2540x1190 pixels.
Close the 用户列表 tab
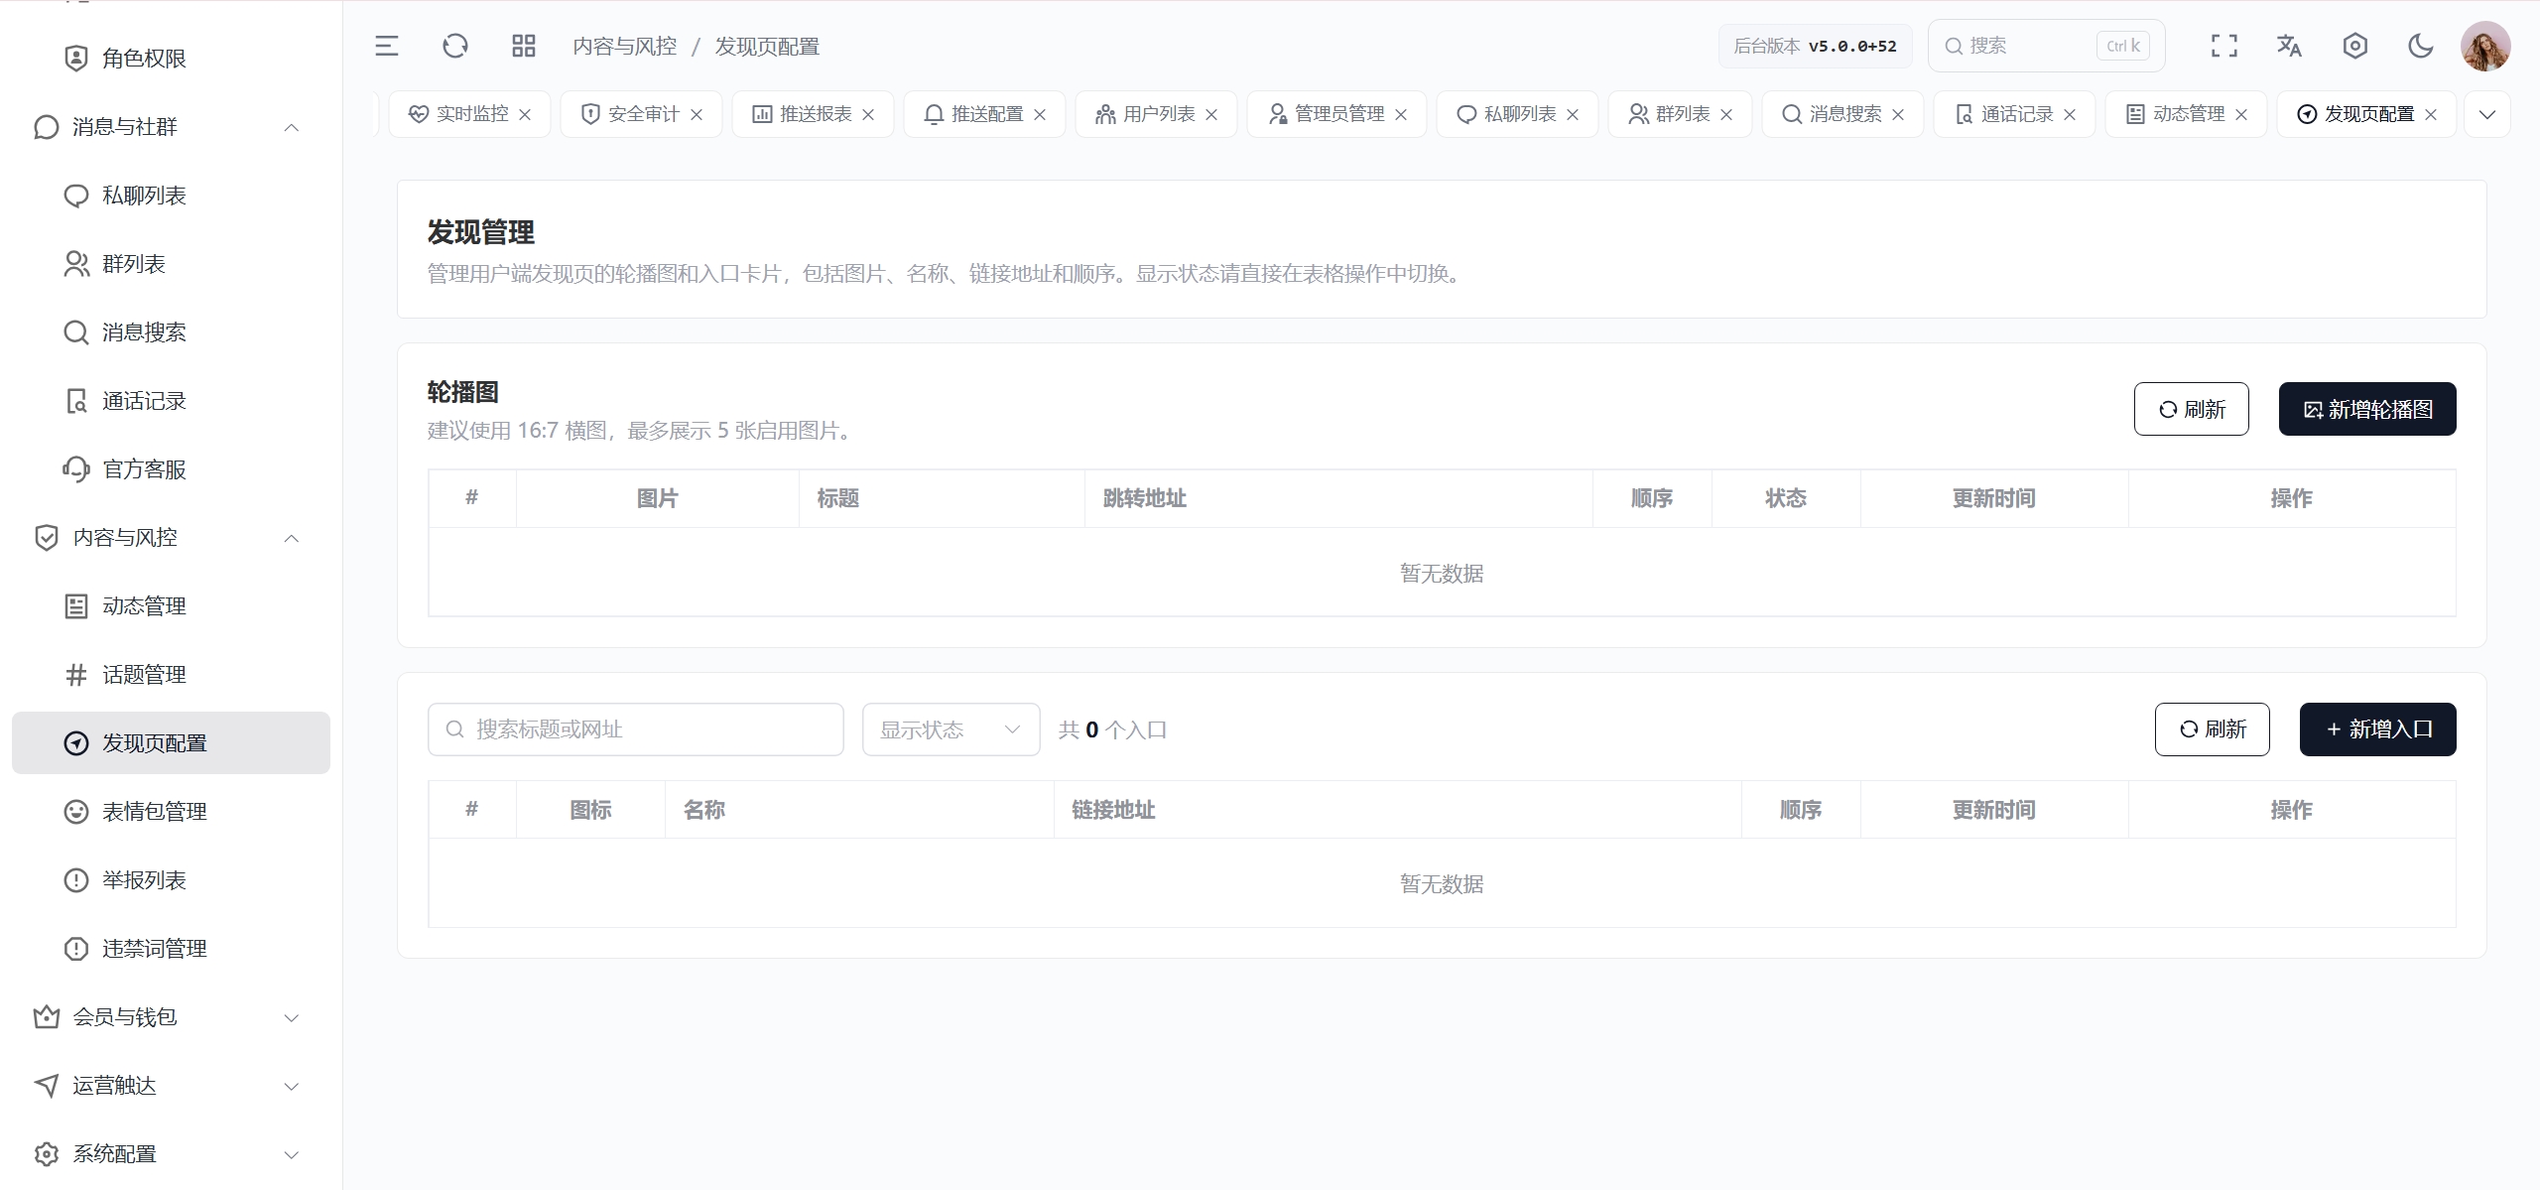tap(1211, 115)
